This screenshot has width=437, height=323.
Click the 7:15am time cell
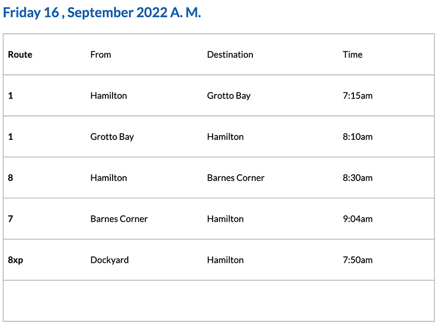pos(357,96)
